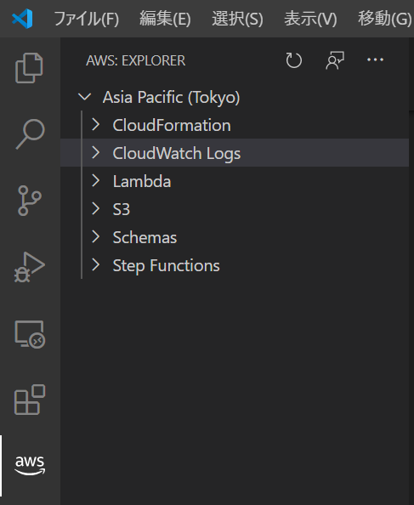Open the Search view icon
The image size is (414, 505).
(x=30, y=134)
